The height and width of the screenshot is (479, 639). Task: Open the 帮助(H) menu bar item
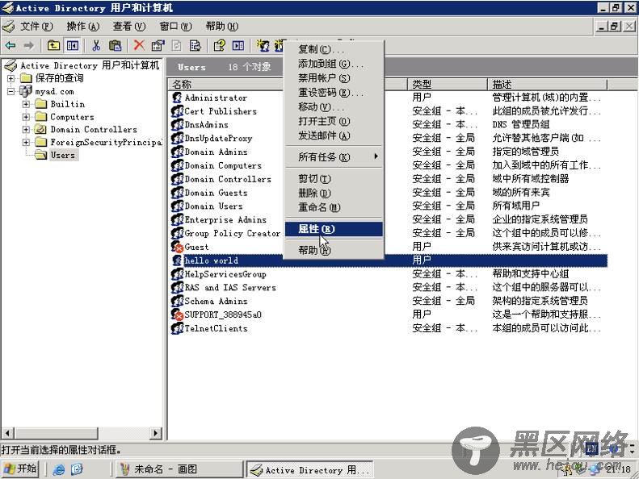221,27
